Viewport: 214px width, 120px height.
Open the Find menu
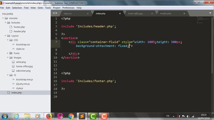(26, 8)
